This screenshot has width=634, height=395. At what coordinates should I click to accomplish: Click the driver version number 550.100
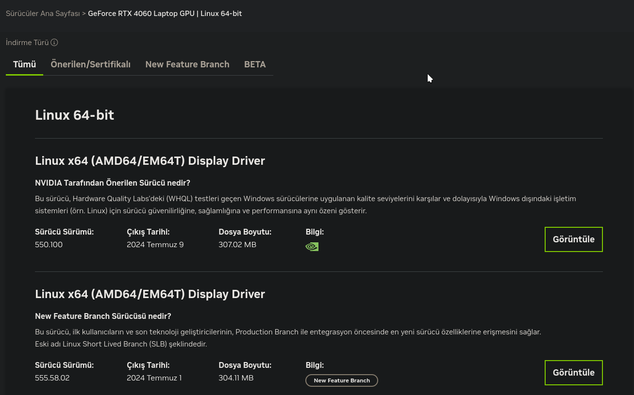(49, 245)
